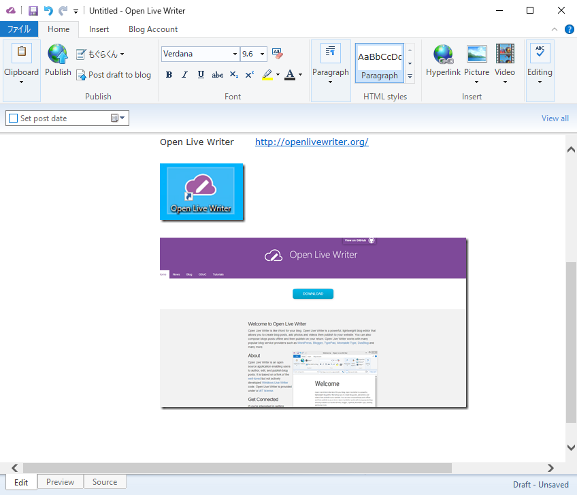Viewport: 577px width, 495px height.
Task: Click the Picture insert icon
Action: click(x=476, y=54)
